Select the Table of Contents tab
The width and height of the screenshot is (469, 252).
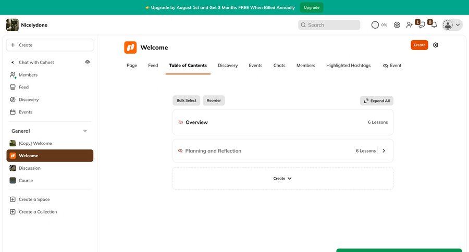188,65
